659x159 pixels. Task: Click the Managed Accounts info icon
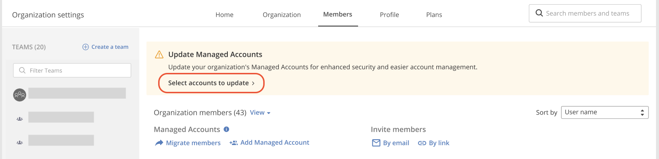226,129
